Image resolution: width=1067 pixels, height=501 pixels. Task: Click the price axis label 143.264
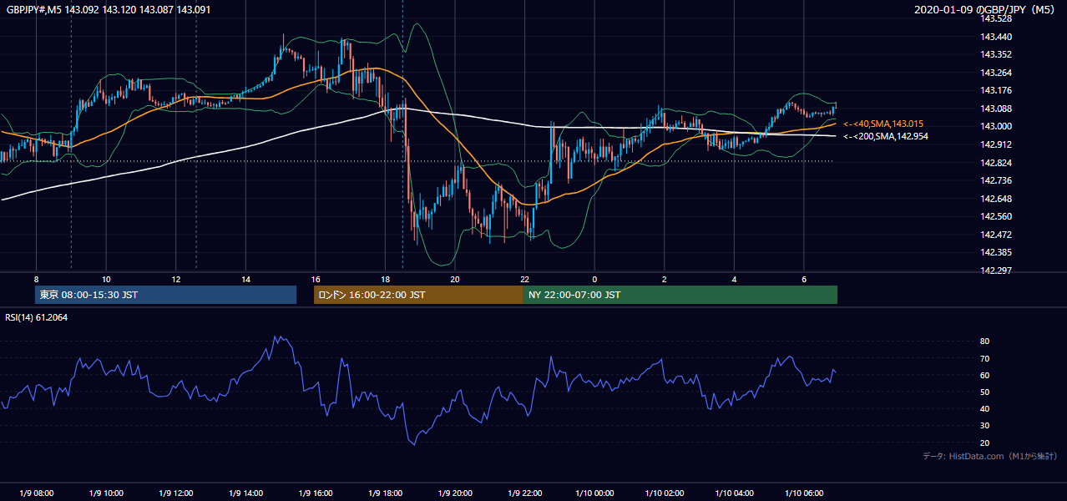(996, 73)
